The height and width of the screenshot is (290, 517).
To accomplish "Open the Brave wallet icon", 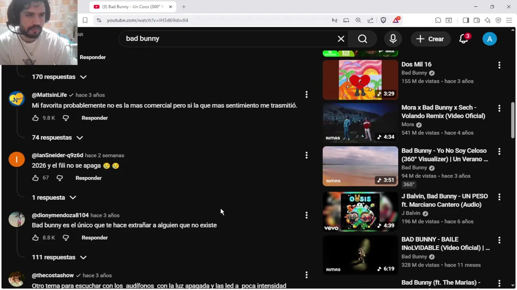I will pyautogui.click(x=477, y=20).
